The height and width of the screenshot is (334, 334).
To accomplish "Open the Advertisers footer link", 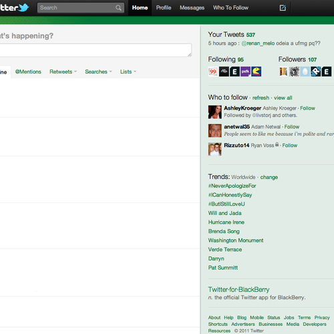I will (243, 324).
